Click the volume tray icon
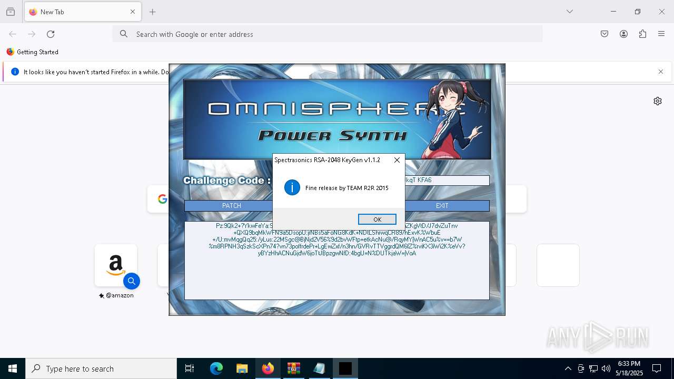674x379 pixels. click(606, 368)
